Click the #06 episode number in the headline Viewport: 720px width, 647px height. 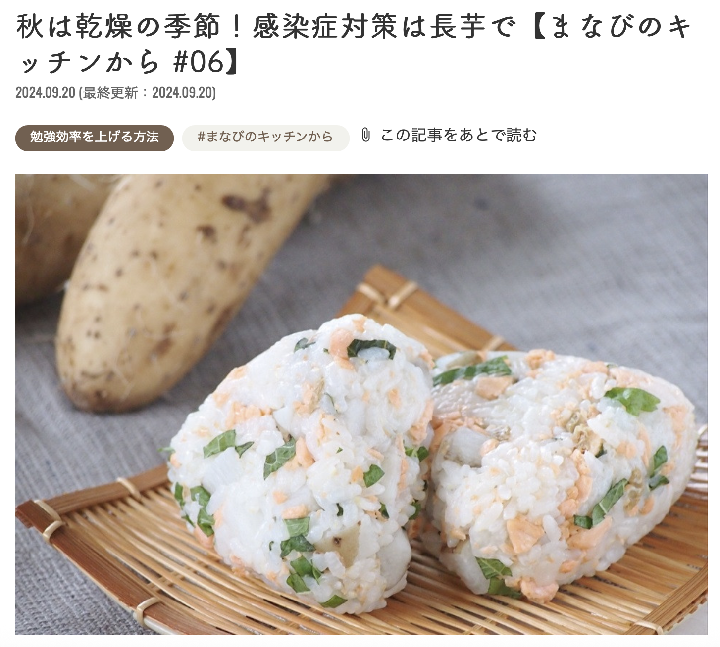tap(198, 63)
